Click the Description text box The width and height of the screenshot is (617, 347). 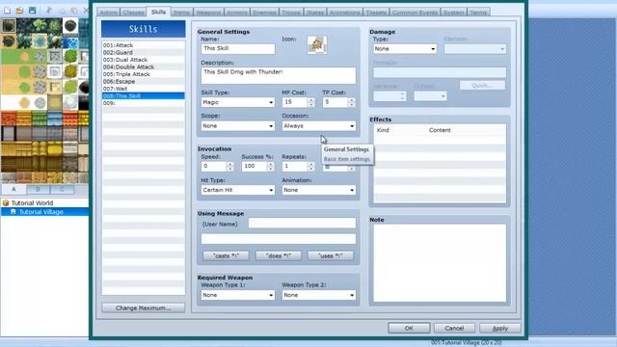point(279,75)
